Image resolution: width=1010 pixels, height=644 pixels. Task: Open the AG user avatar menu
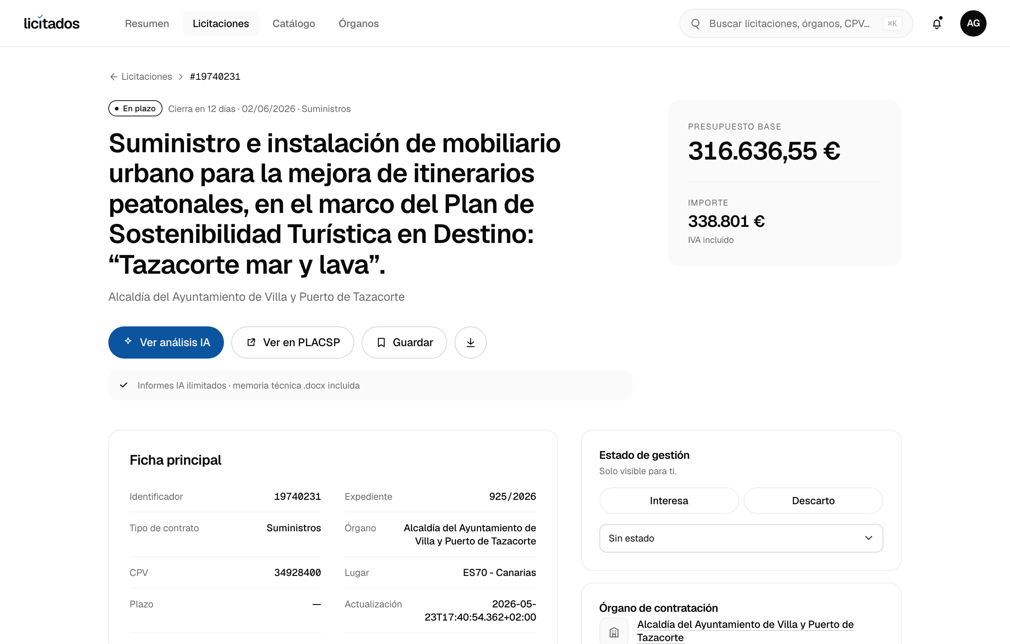point(973,23)
